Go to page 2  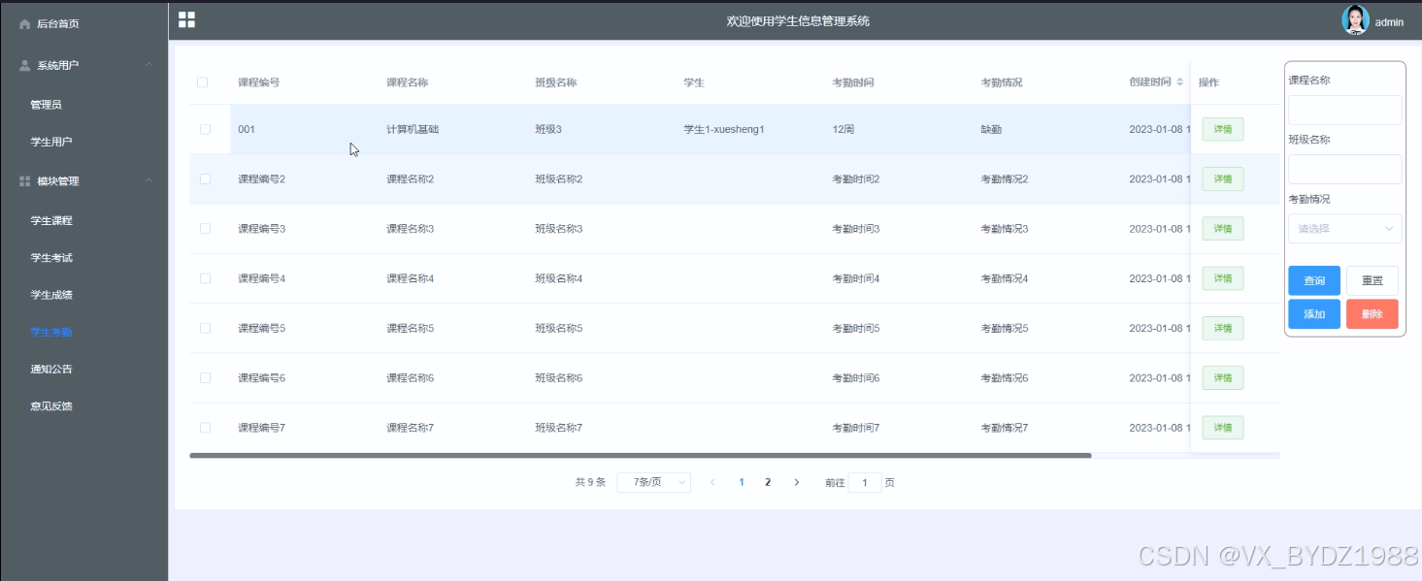pyautogui.click(x=768, y=482)
